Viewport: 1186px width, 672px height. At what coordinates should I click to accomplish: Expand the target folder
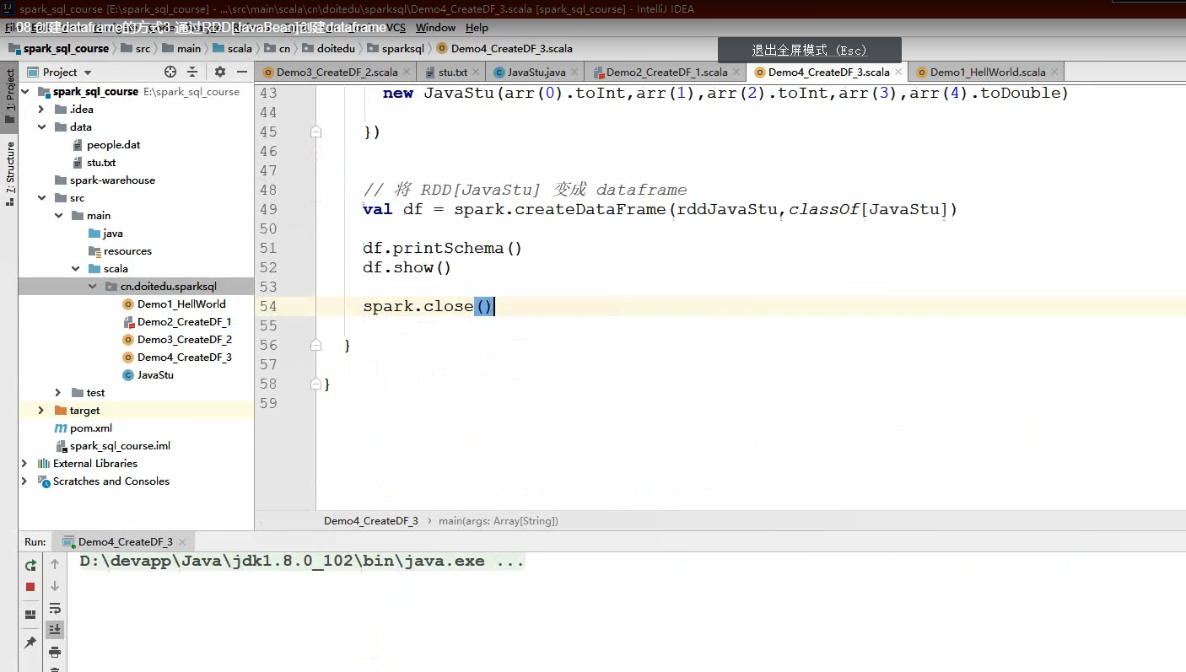tap(41, 411)
